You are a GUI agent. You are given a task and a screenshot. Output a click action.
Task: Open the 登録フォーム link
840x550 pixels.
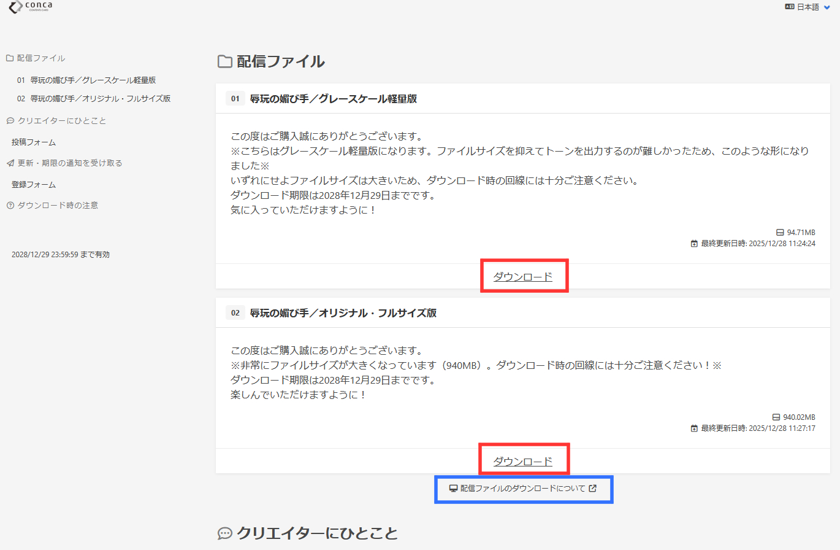(x=34, y=185)
